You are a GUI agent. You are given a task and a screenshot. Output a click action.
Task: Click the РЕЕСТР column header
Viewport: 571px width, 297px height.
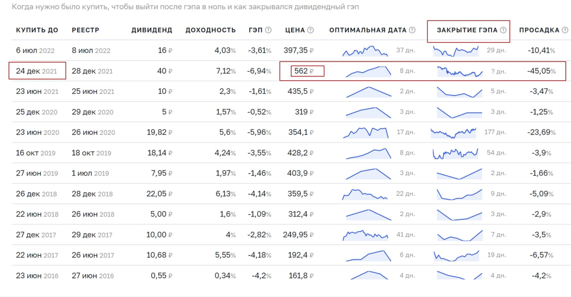click(x=86, y=30)
